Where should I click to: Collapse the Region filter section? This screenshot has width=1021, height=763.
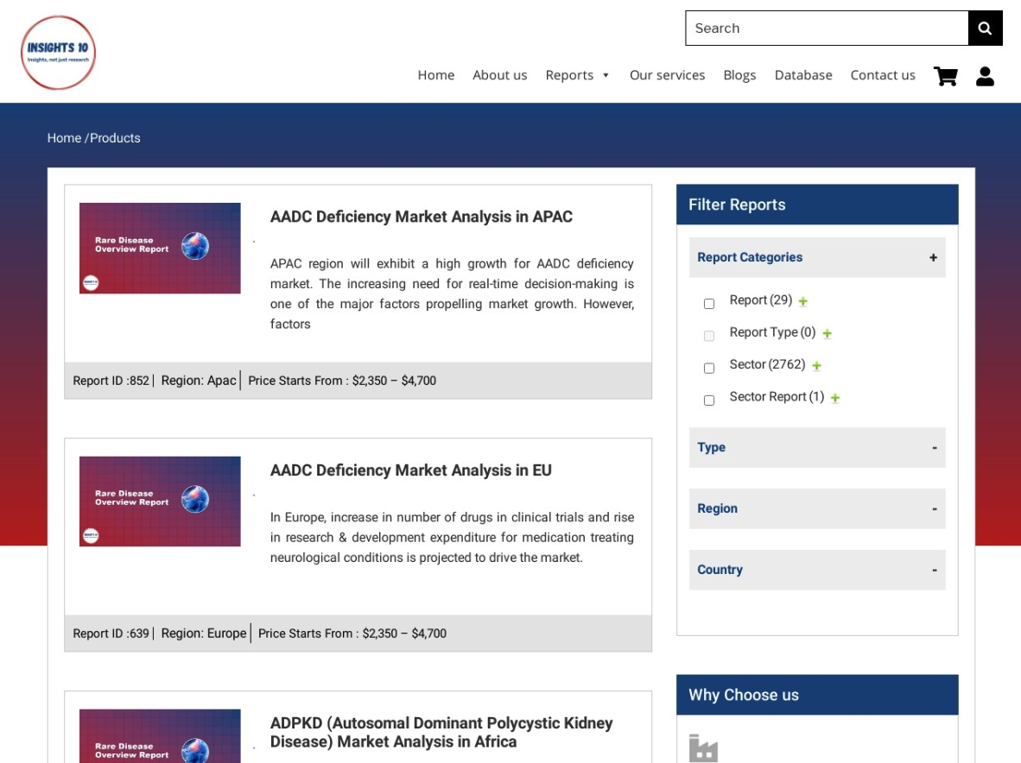[934, 508]
